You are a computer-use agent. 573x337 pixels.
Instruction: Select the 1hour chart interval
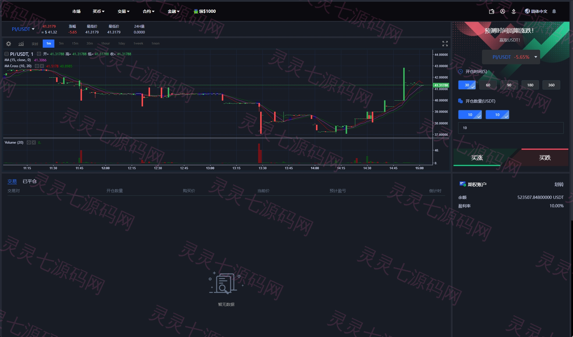coord(106,44)
